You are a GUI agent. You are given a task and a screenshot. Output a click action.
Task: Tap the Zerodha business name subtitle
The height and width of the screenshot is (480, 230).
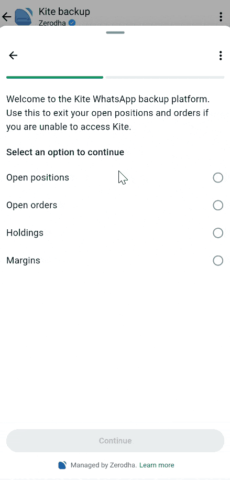[x=52, y=23]
